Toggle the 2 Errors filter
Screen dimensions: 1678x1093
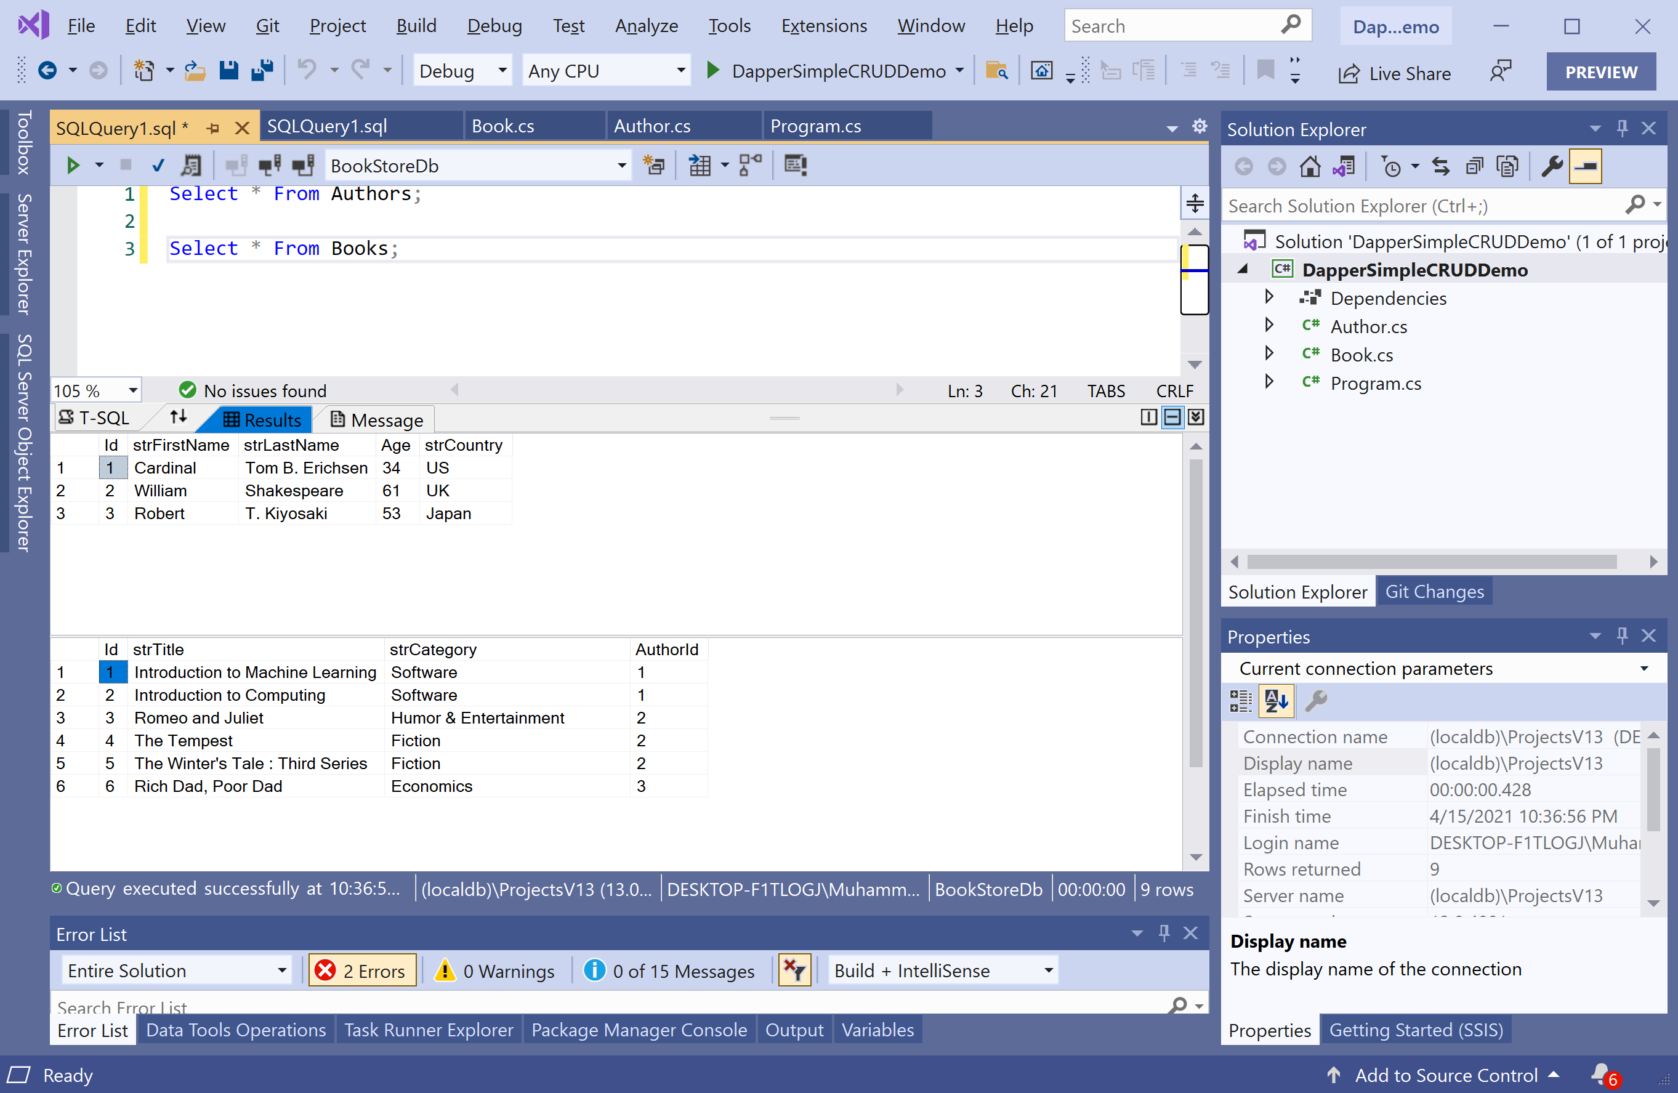pyautogui.click(x=361, y=970)
